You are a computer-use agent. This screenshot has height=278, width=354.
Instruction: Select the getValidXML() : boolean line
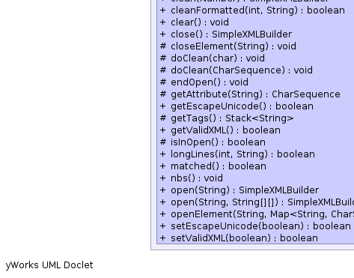(x=220, y=130)
